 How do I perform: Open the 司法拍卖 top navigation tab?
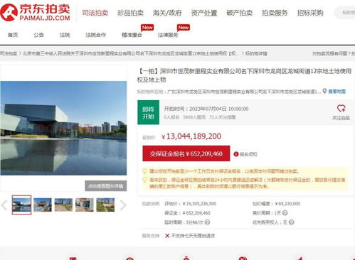(x=95, y=13)
